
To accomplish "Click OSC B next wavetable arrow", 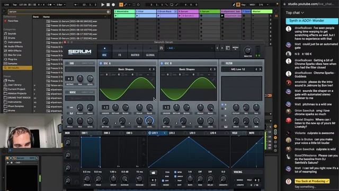I will tap(215, 70).
